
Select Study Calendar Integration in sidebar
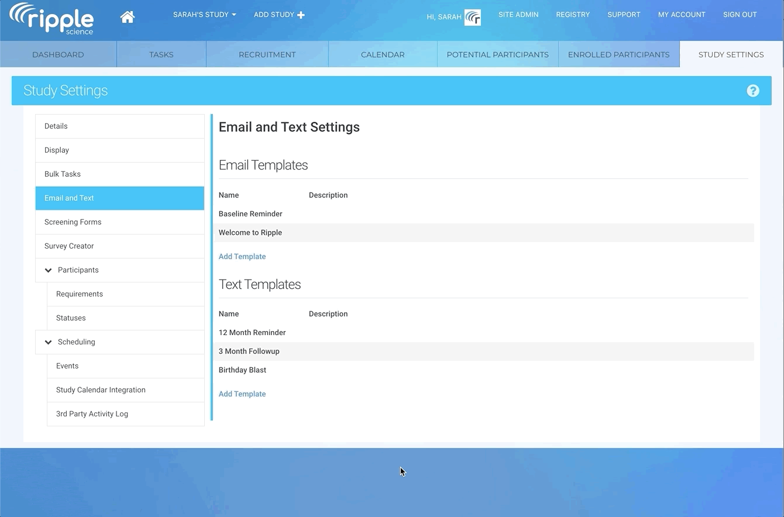pos(101,390)
